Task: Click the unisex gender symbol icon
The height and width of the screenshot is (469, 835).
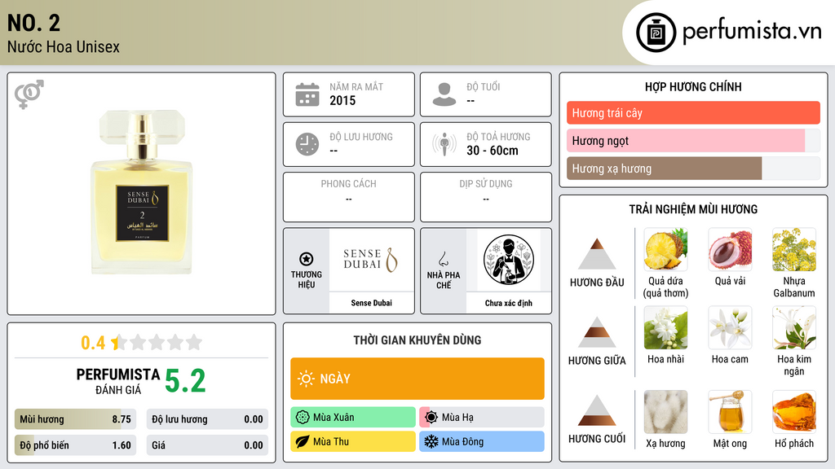Action: click(29, 94)
